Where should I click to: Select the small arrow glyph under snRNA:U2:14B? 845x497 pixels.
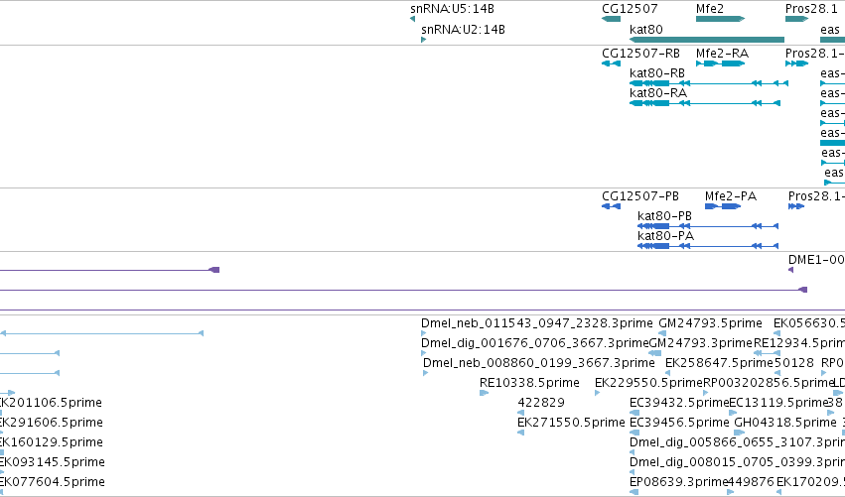click(424, 40)
